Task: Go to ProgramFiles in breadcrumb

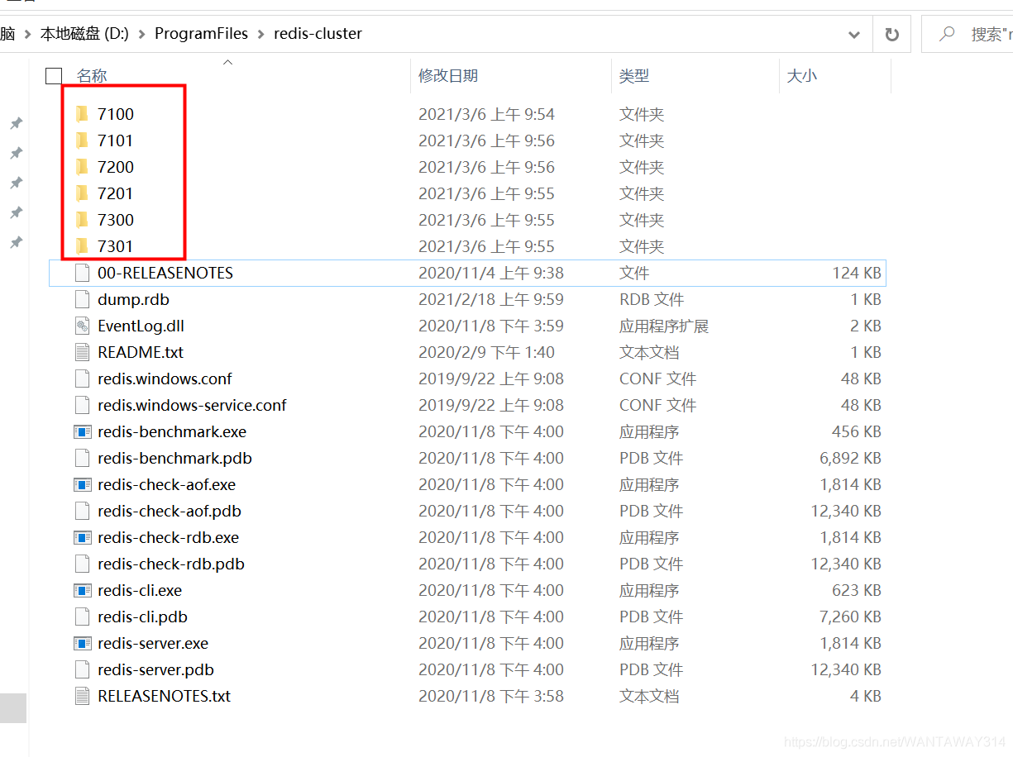Action: coord(201,34)
